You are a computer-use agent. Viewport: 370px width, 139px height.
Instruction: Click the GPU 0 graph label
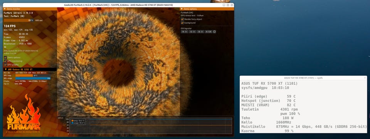61,118
